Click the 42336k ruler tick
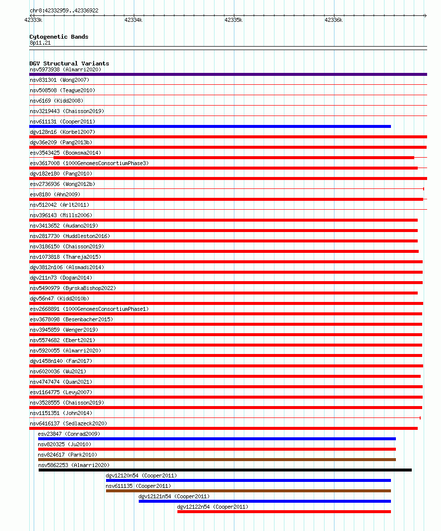Screen dimensions: 441x531 pyautogui.click(x=333, y=20)
